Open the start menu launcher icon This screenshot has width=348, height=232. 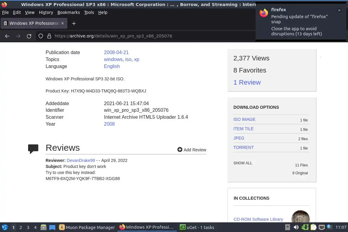tap(5, 227)
